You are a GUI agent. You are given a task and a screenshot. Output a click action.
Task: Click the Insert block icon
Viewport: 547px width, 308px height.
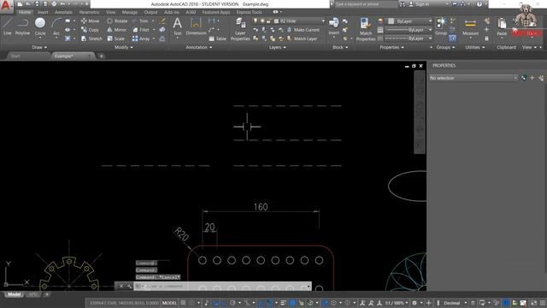coord(333,27)
